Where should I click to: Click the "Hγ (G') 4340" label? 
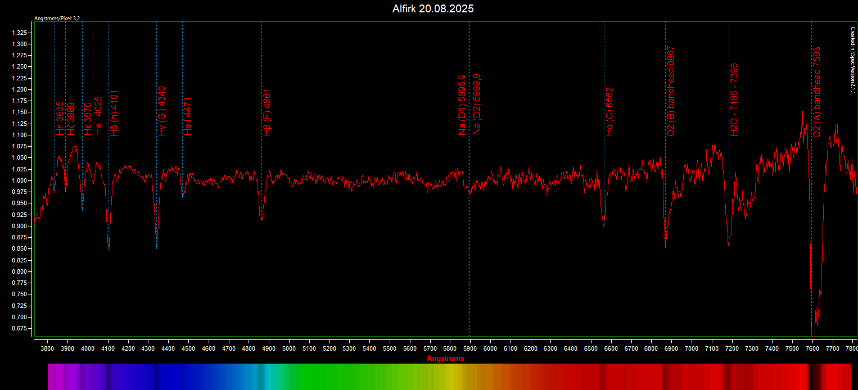point(162,111)
